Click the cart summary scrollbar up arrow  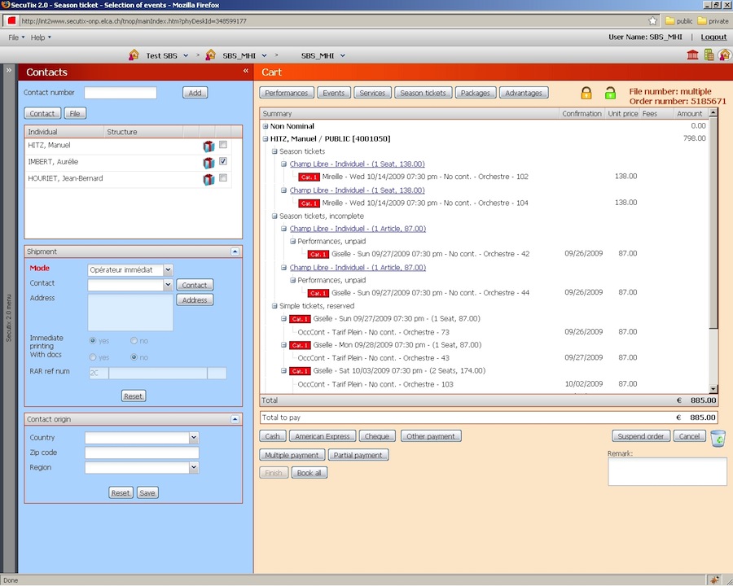point(713,112)
